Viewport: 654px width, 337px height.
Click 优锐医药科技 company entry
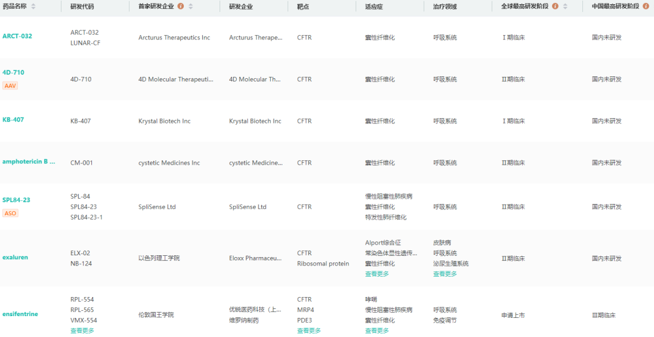click(256, 310)
